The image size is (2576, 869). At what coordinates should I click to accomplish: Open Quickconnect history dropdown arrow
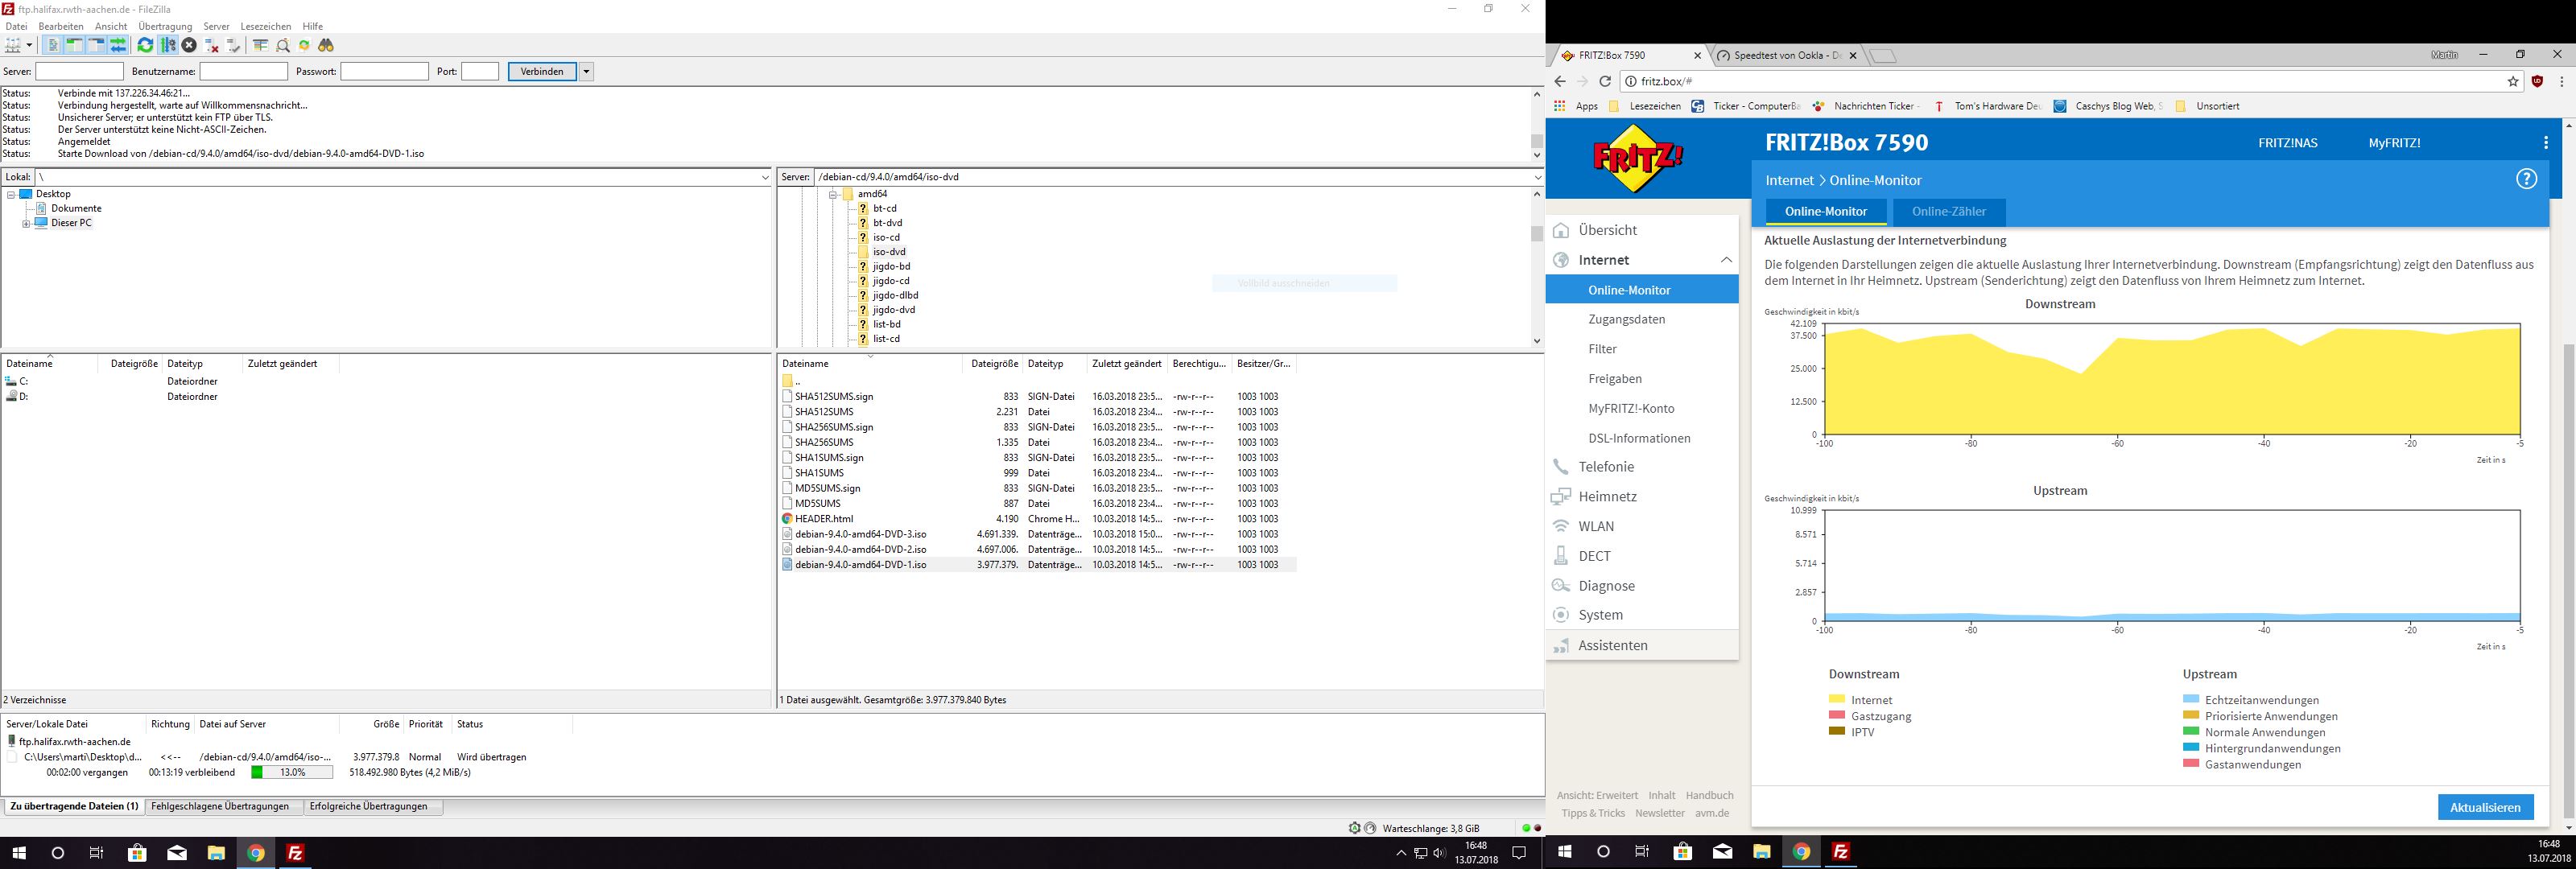pyautogui.click(x=587, y=71)
